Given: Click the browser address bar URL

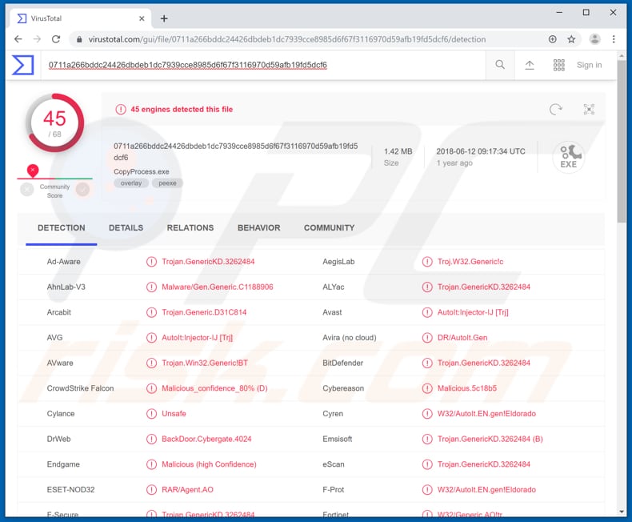Looking at the screenshot, I should click(x=287, y=39).
